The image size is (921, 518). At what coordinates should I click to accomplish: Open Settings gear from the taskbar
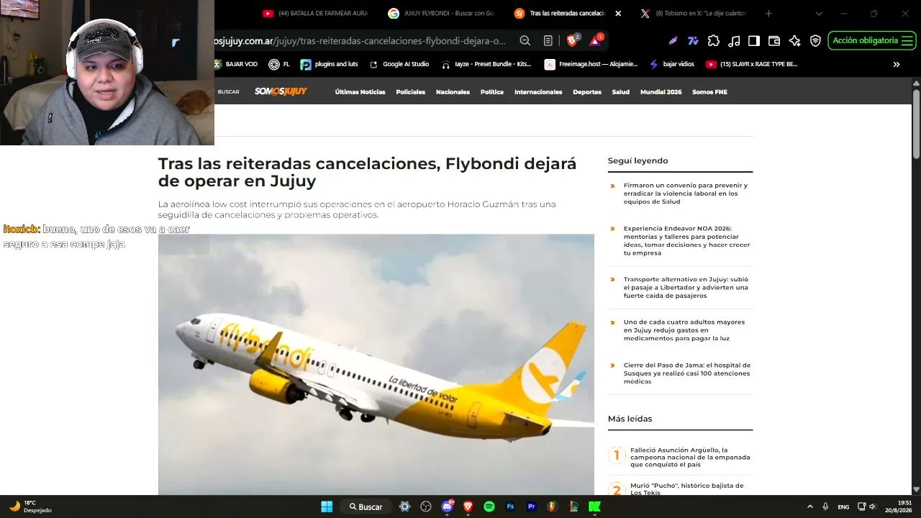pos(404,506)
